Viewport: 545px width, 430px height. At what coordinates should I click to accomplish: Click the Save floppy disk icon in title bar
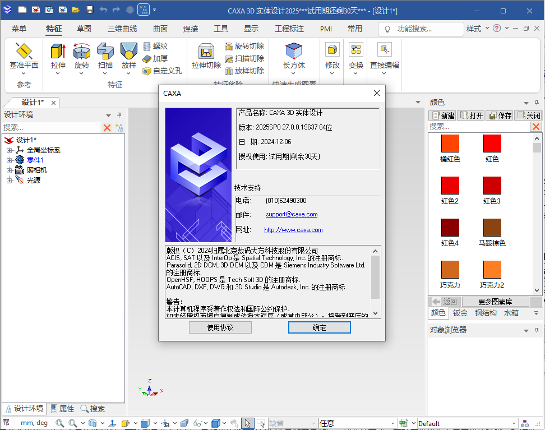[x=90, y=10]
